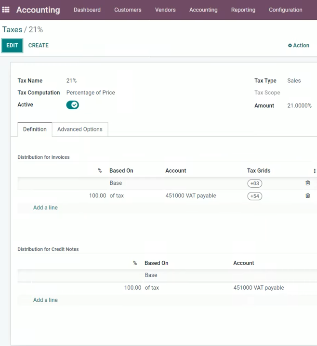Image resolution: width=317 pixels, height=346 pixels.
Task: Open the Reporting menu
Action: (x=243, y=10)
